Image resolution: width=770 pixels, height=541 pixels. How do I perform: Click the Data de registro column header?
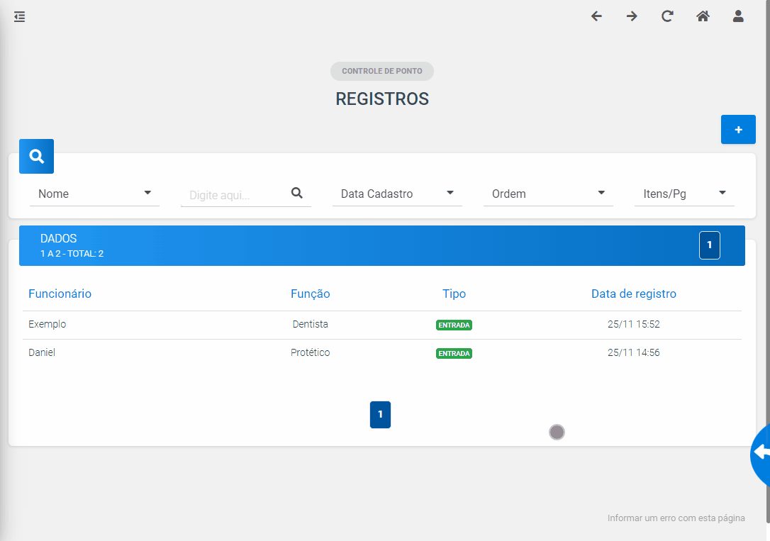(x=633, y=294)
